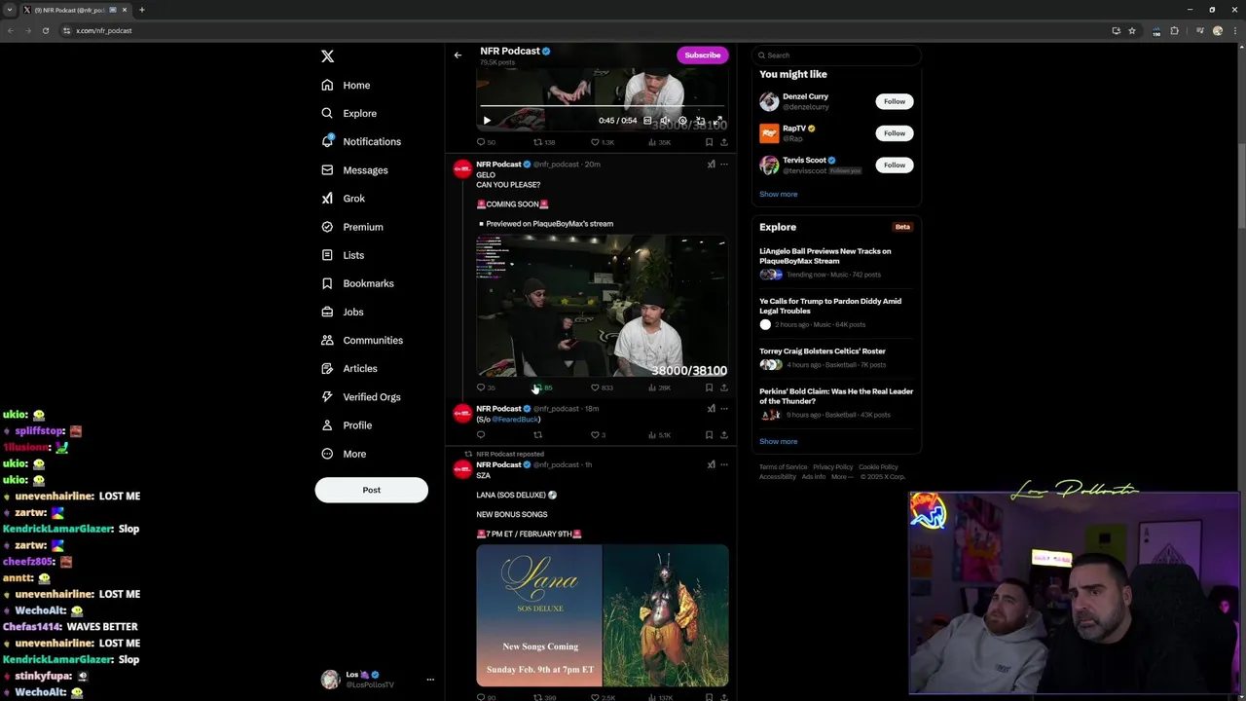
Task: Subscribe to NFR Podcast
Action: point(702,55)
